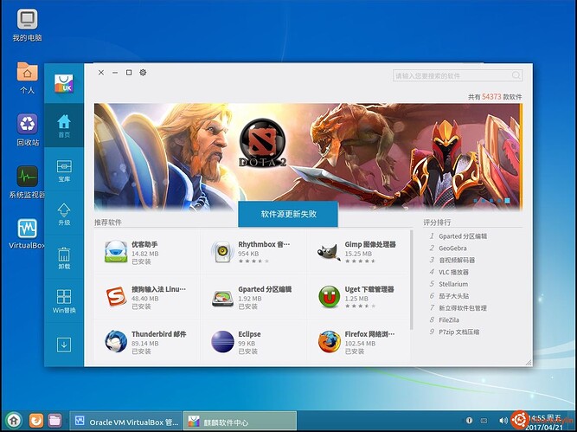The image size is (577, 432).
Task: Click the Thunderbird 邮件 title text
Action: click(x=158, y=334)
